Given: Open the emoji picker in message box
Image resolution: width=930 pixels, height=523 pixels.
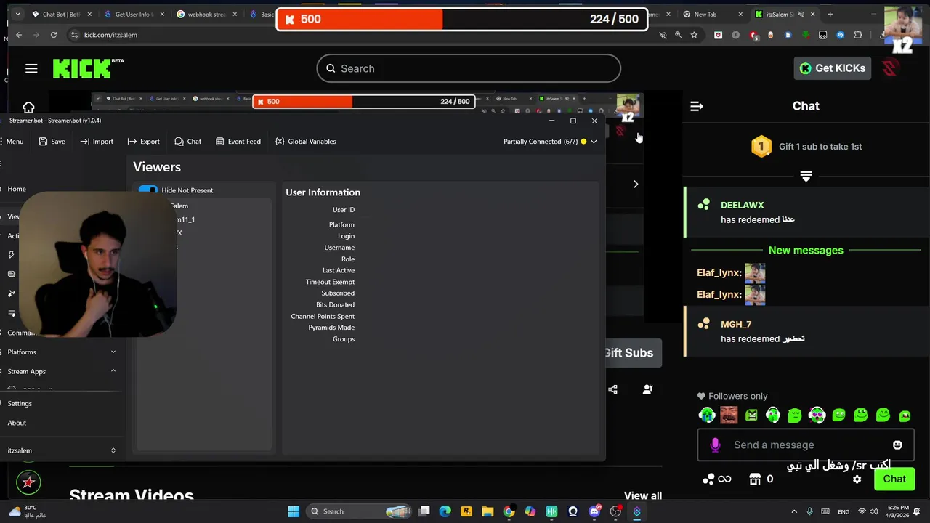Looking at the screenshot, I should (897, 445).
